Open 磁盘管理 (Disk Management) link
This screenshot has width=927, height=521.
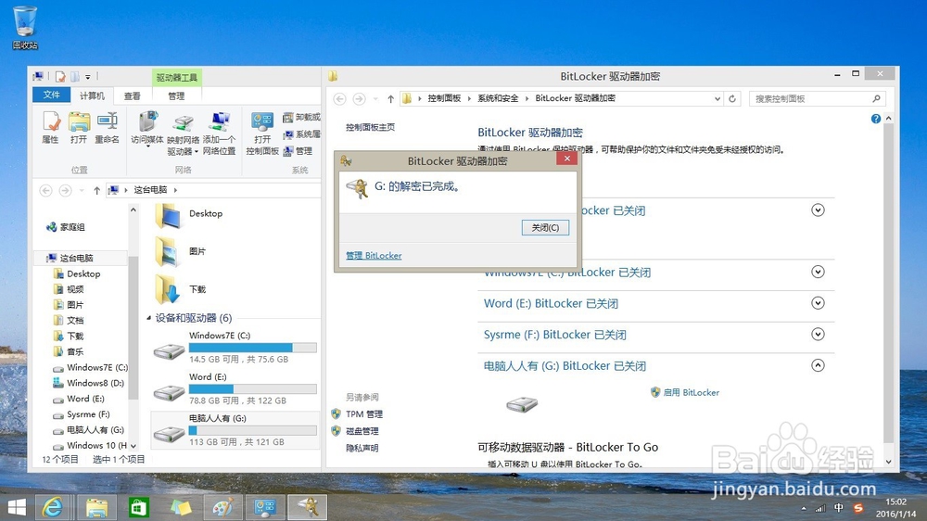(x=362, y=431)
